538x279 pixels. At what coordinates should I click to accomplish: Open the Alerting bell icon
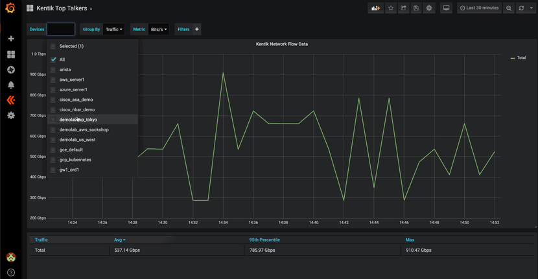click(11, 85)
